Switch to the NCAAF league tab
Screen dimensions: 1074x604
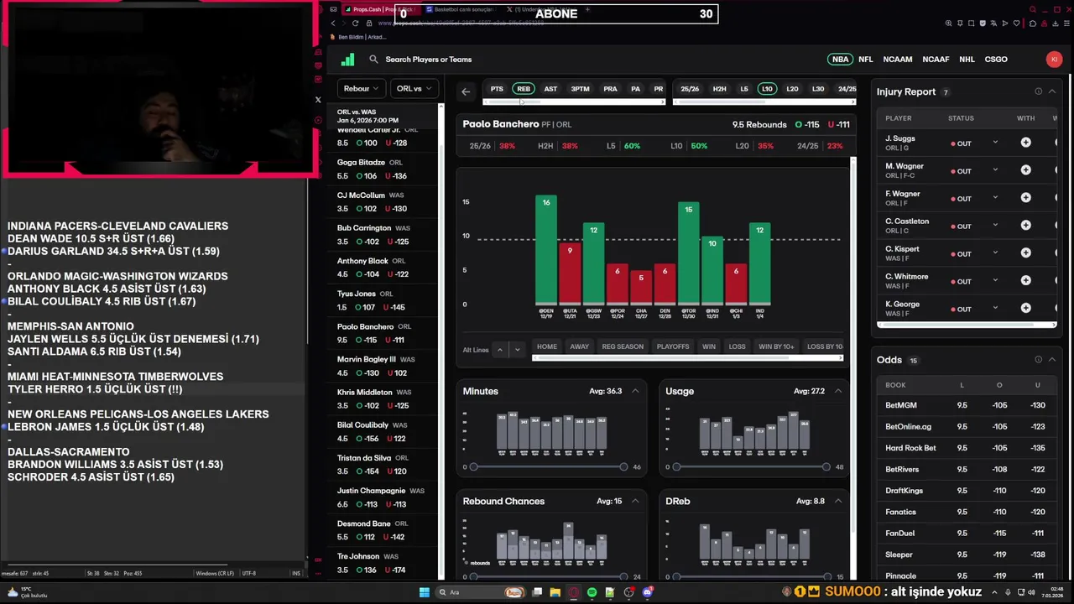(x=936, y=60)
